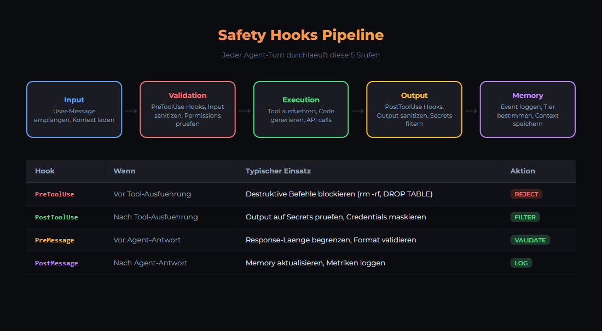602x331 pixels.
Task: Click the Aktion column header
Action: tap(523, 171)
